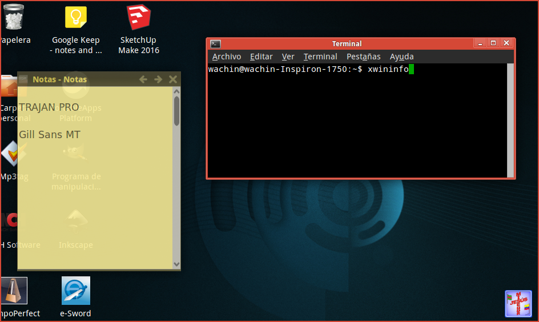Click the Gill Sans MT note text
539x322 pixels.
click(x=50, y=134)
